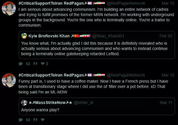Quote the coffee maker post
The height and width of the screenshot is (125, 178).
[35, 120]
